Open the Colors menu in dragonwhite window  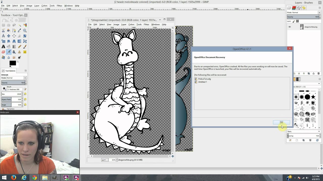tap(131, 24)
